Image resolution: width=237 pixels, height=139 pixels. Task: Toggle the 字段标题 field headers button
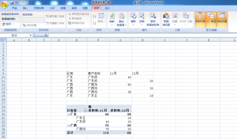point(222,19)
